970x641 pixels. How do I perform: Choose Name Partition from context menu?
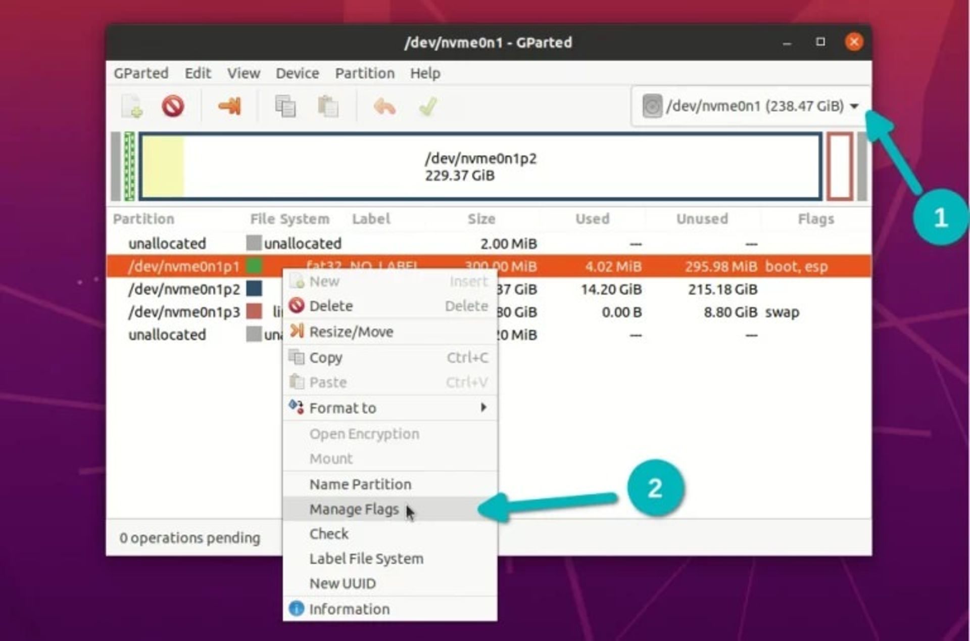point(390,484)
